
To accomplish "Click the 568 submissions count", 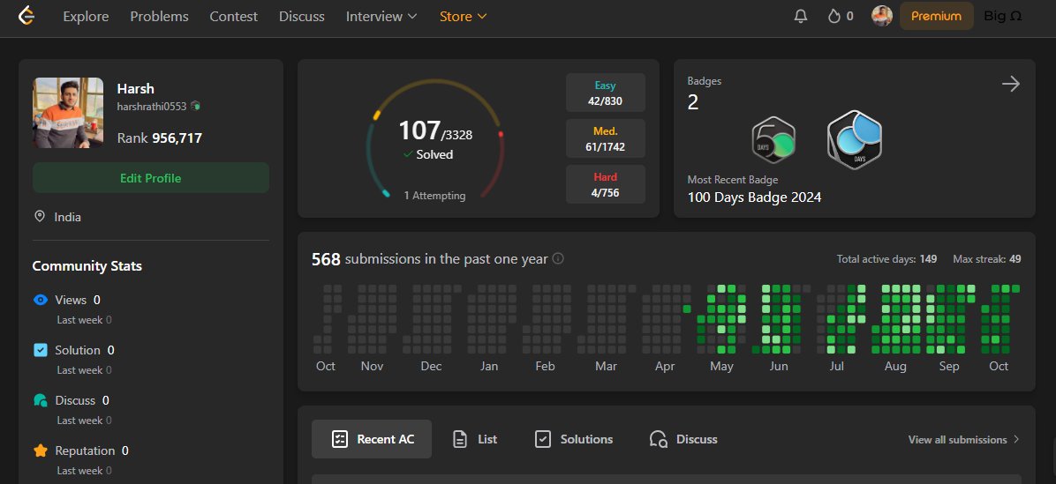I will [326, 259].
